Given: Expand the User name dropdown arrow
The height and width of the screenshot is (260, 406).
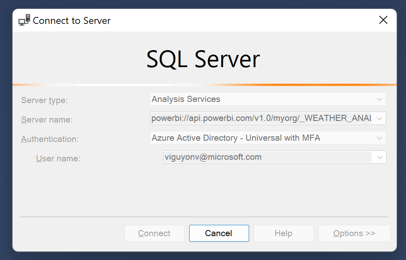Looking at the screenshot, I should tap(379, 157).
